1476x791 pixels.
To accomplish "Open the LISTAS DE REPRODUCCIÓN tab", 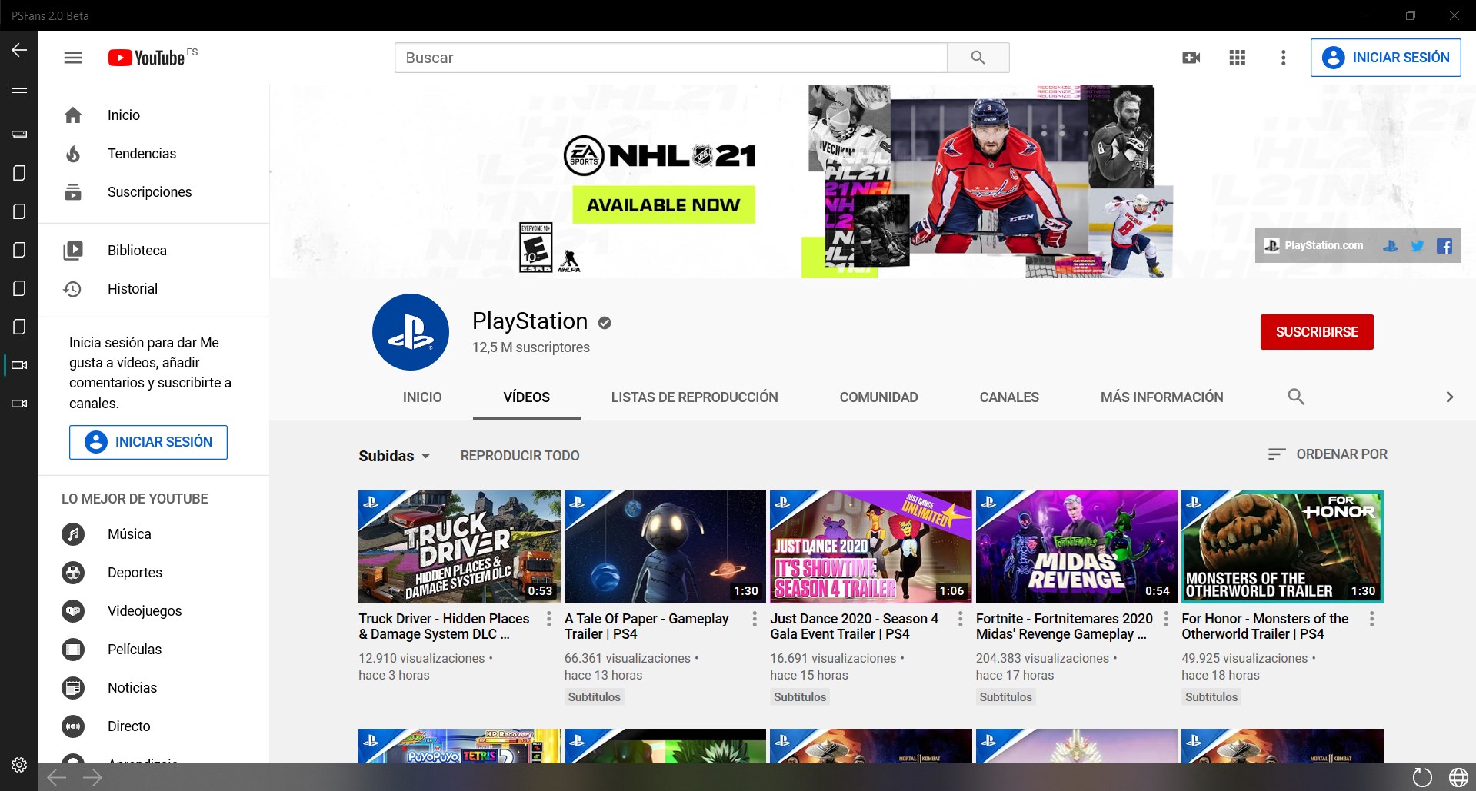I will pos(695,397).
